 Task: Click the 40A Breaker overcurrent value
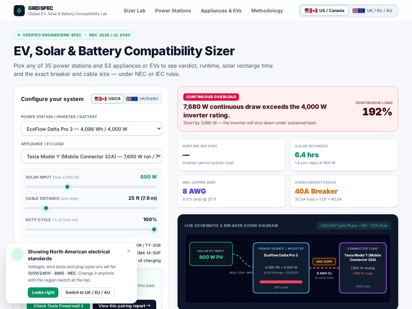tap(316, 191)
